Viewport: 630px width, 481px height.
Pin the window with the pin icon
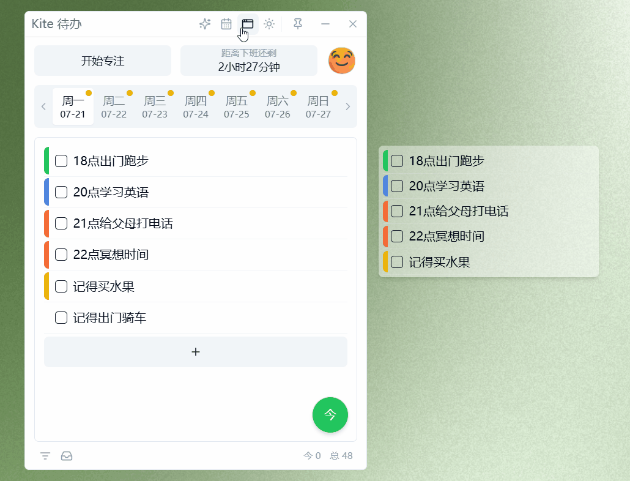coord(297,24)
